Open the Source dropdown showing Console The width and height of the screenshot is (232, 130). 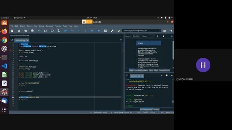137,36
